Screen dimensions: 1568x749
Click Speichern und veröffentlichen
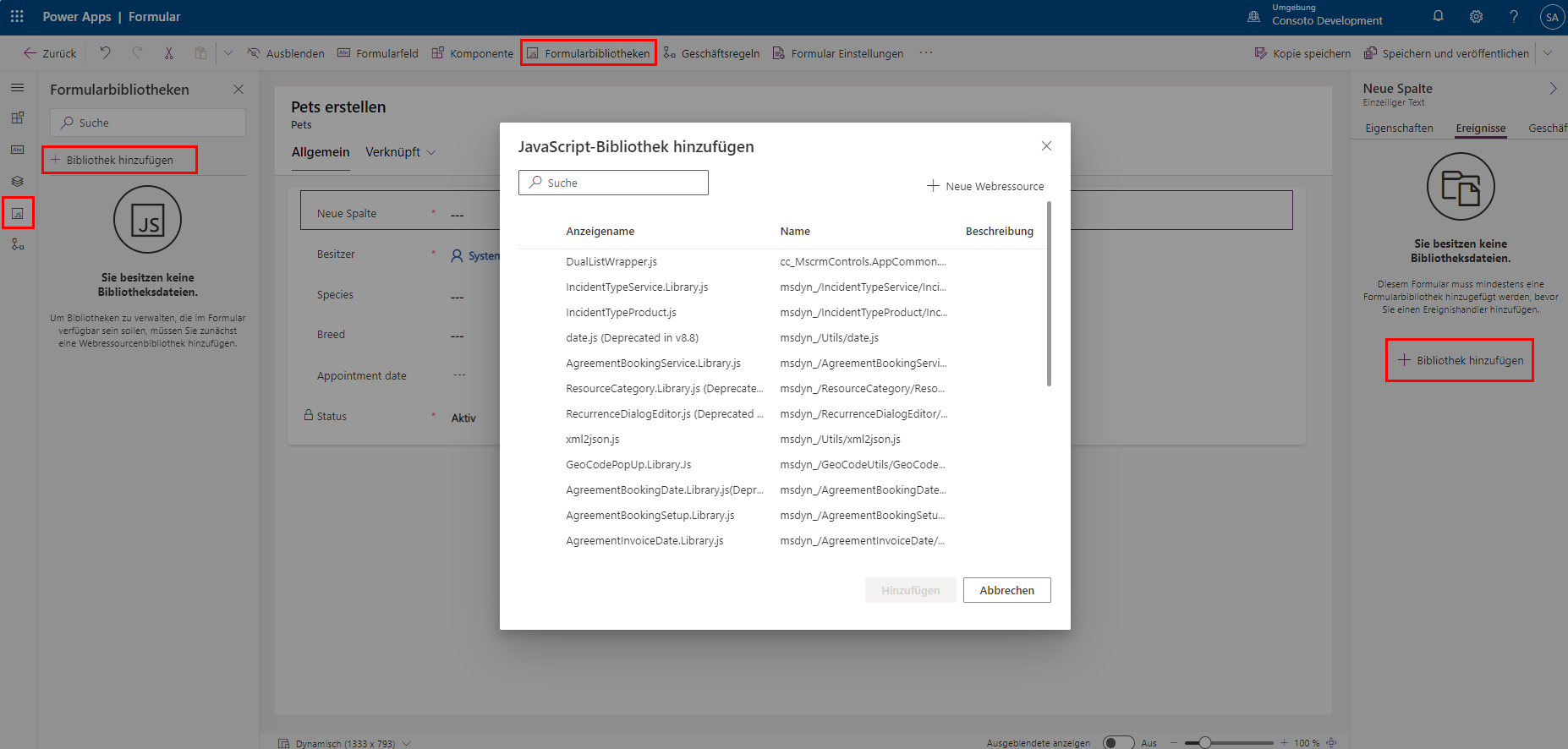1447,53
